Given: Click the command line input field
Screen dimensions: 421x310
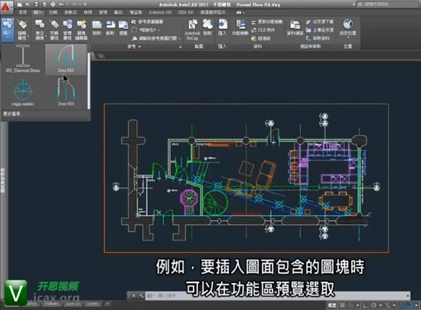Looking at the screenshot, I should point(207,296).
